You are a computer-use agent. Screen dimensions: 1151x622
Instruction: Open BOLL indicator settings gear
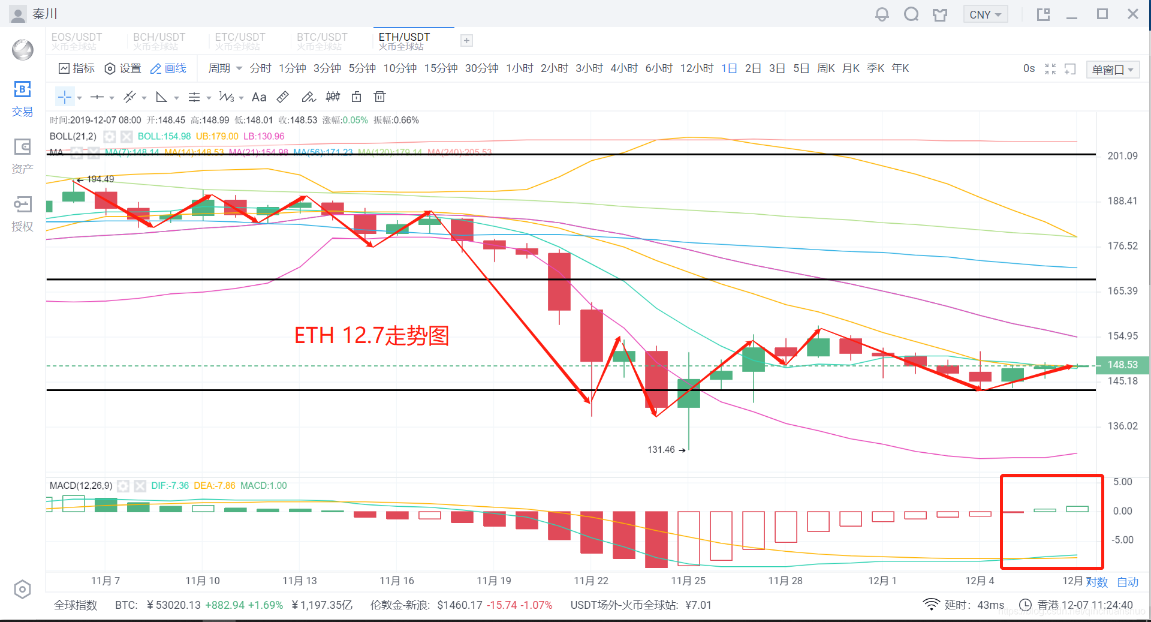pos(109,137)
